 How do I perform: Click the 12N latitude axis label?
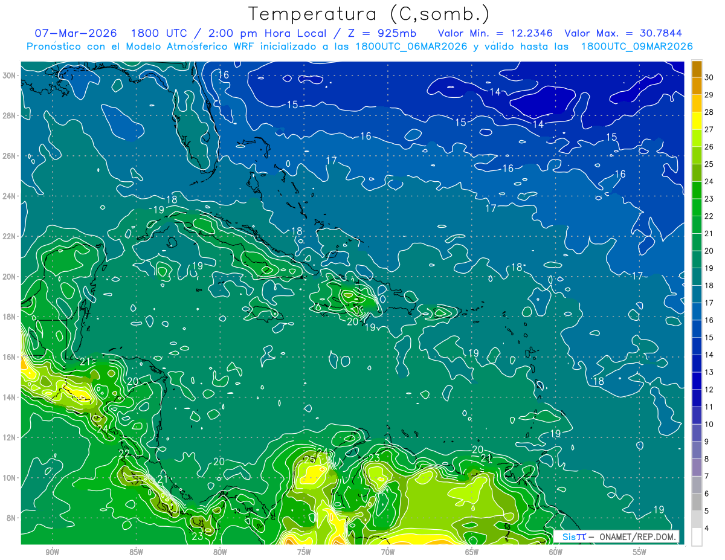(x=9, y=437)
